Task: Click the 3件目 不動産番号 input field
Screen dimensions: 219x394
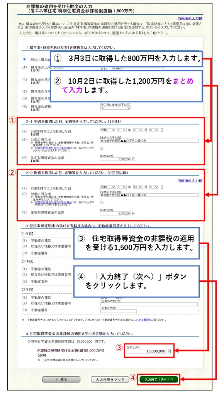Action: pos(119,311)
